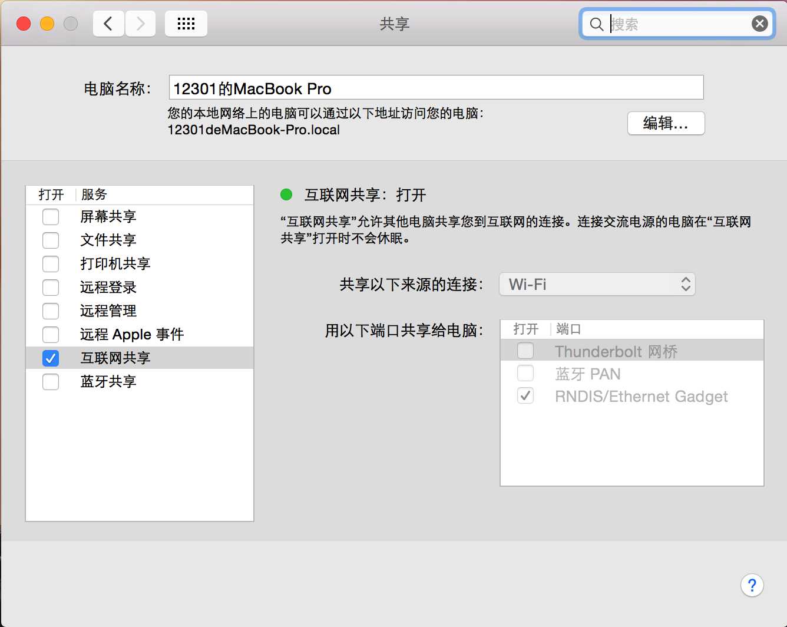This screenshot has height=627, width=787.
Task: Click the yellow minimize window button
Action: [47, 24]
